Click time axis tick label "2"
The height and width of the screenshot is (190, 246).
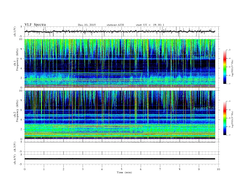(63, 169)
